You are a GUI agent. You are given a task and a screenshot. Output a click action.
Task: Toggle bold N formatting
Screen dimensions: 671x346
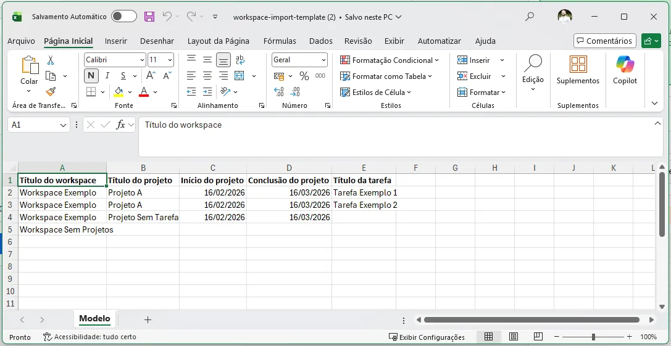[91, 76]
